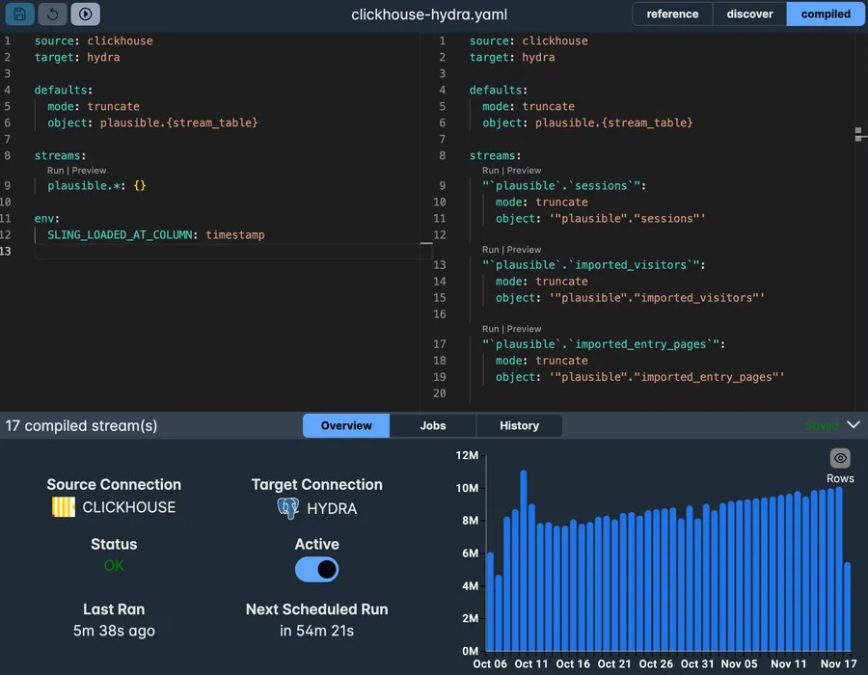Open the Jobs tab
This screenshot has width=868, height=675.
433,425
